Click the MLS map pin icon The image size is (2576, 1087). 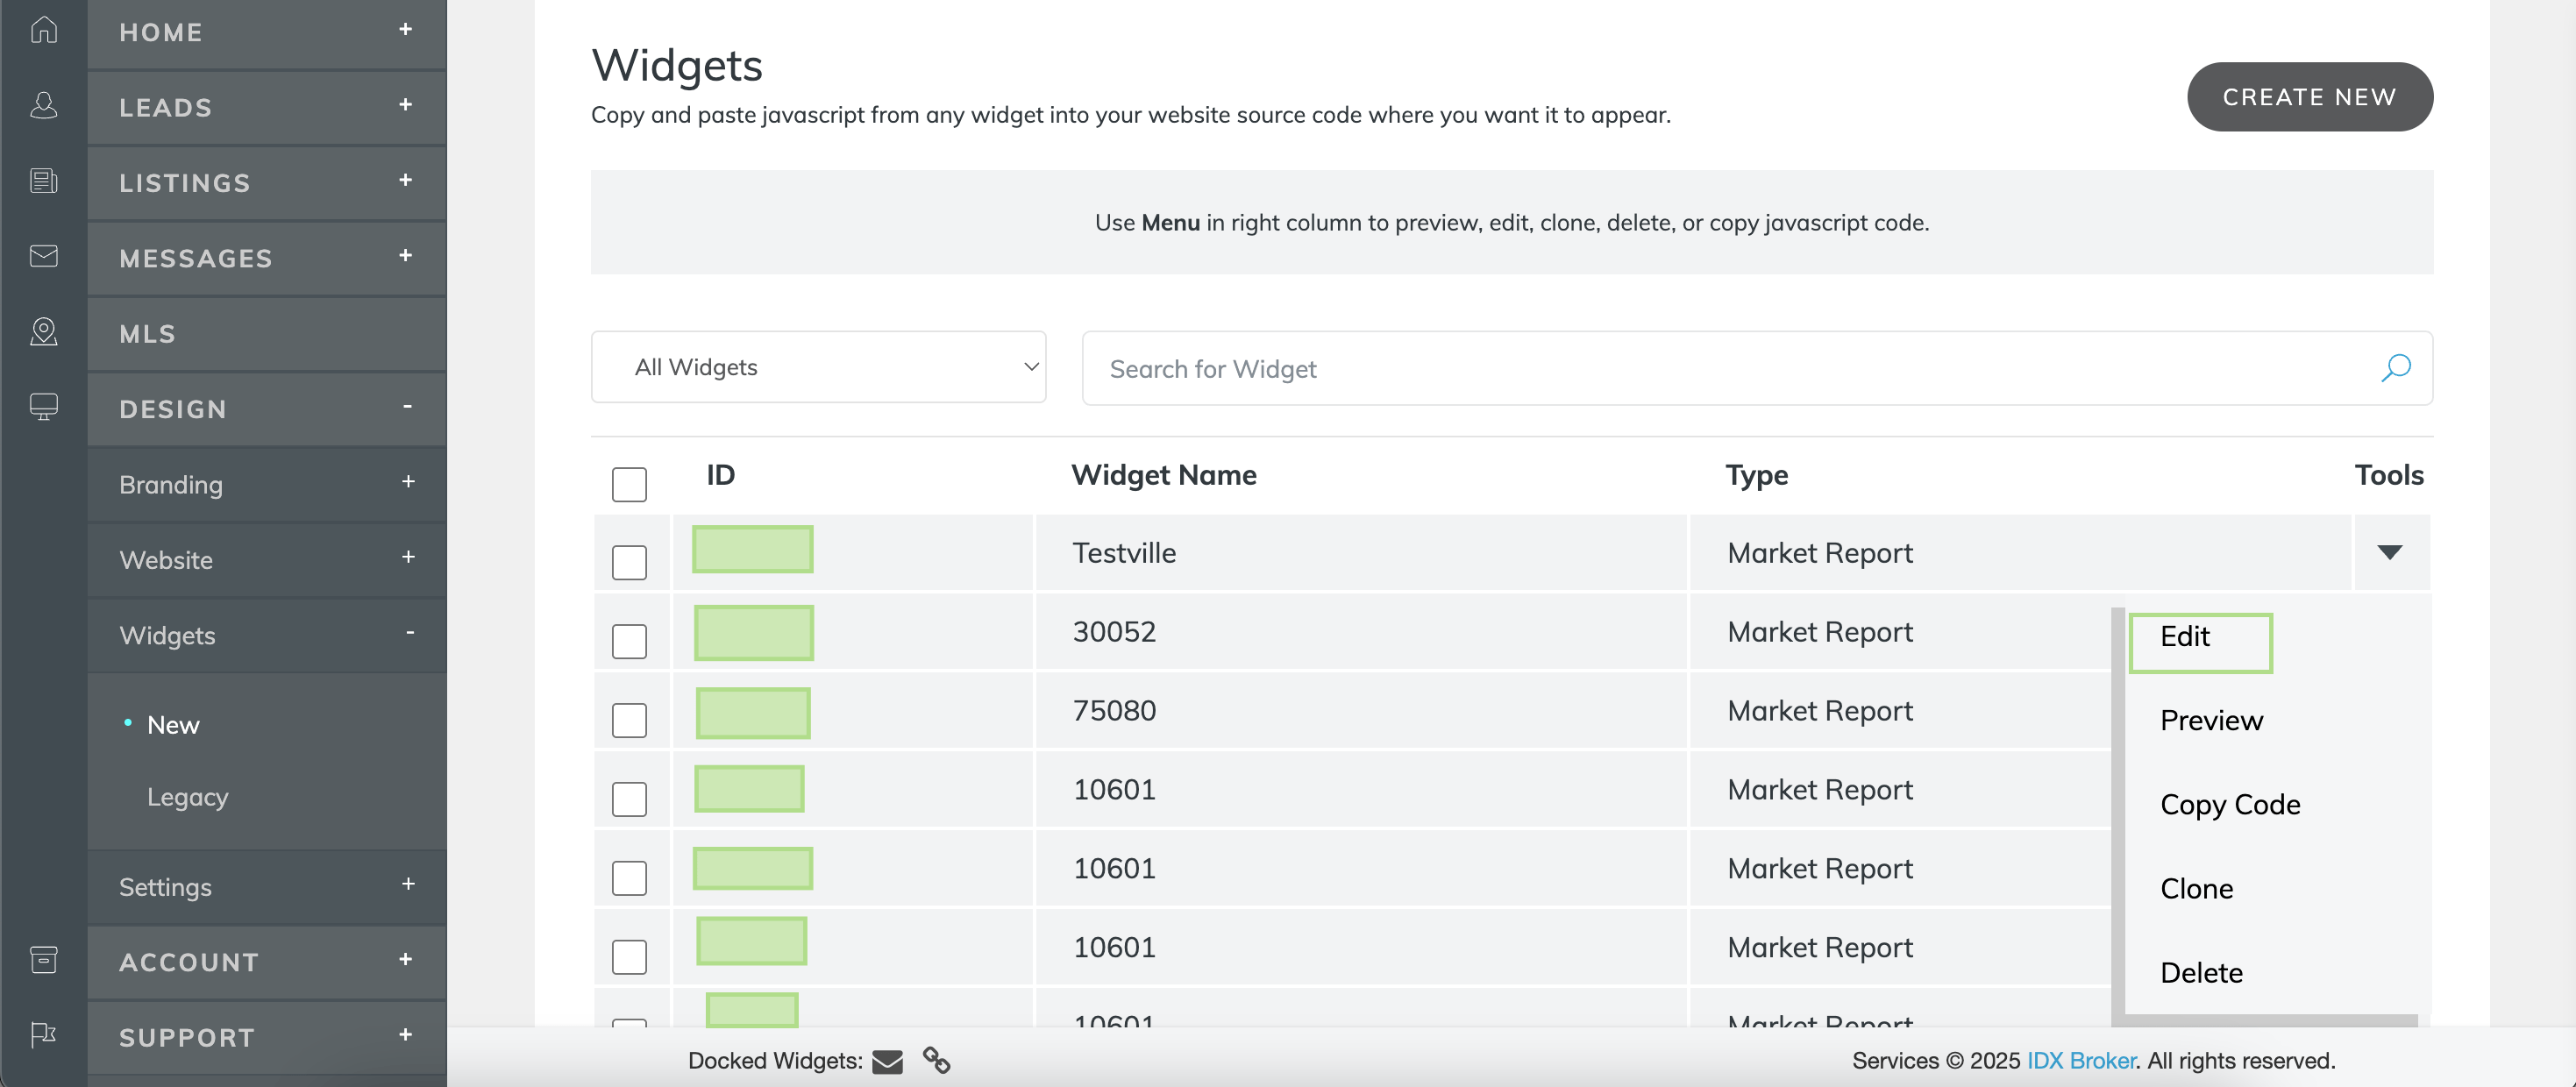point(43,331)
